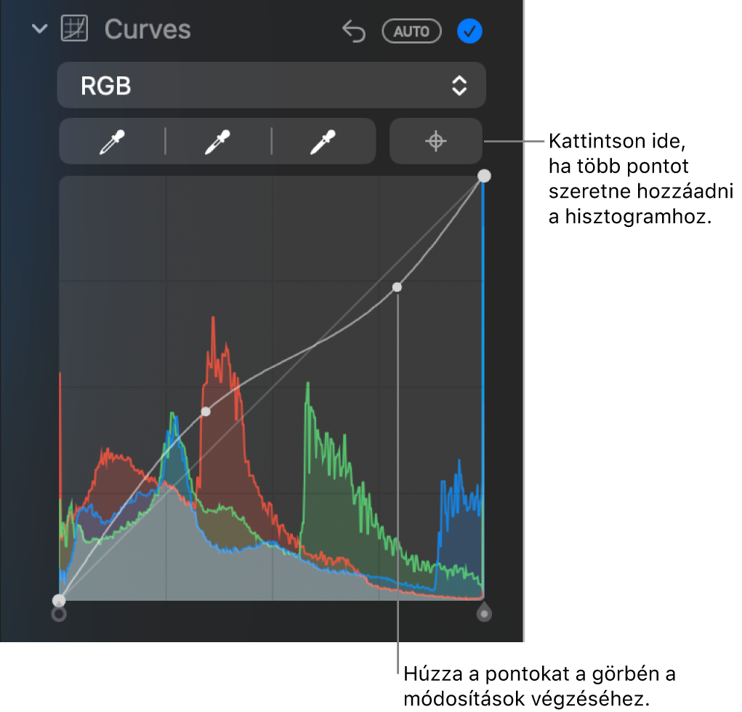Select the gray point eyedropper
The width and height of the screenshot is (742, 712).
(218, 141)
